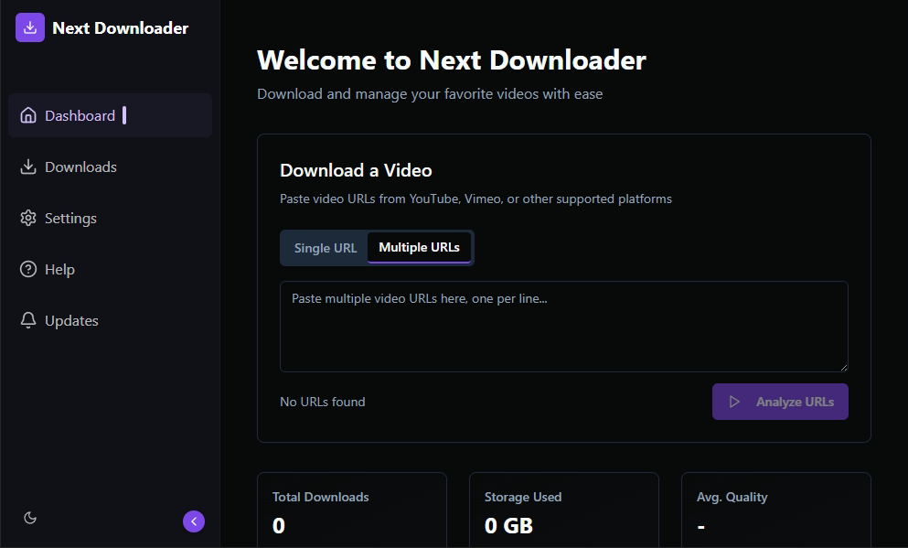Open the Dashboard menu item
The width and height of the screenshot is (908, 548).
[80, 115]
